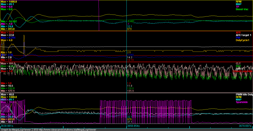This screenshot has width=253, height=131.
Task: Click the DutyCycle1 legend label
Action: point(242,40)
